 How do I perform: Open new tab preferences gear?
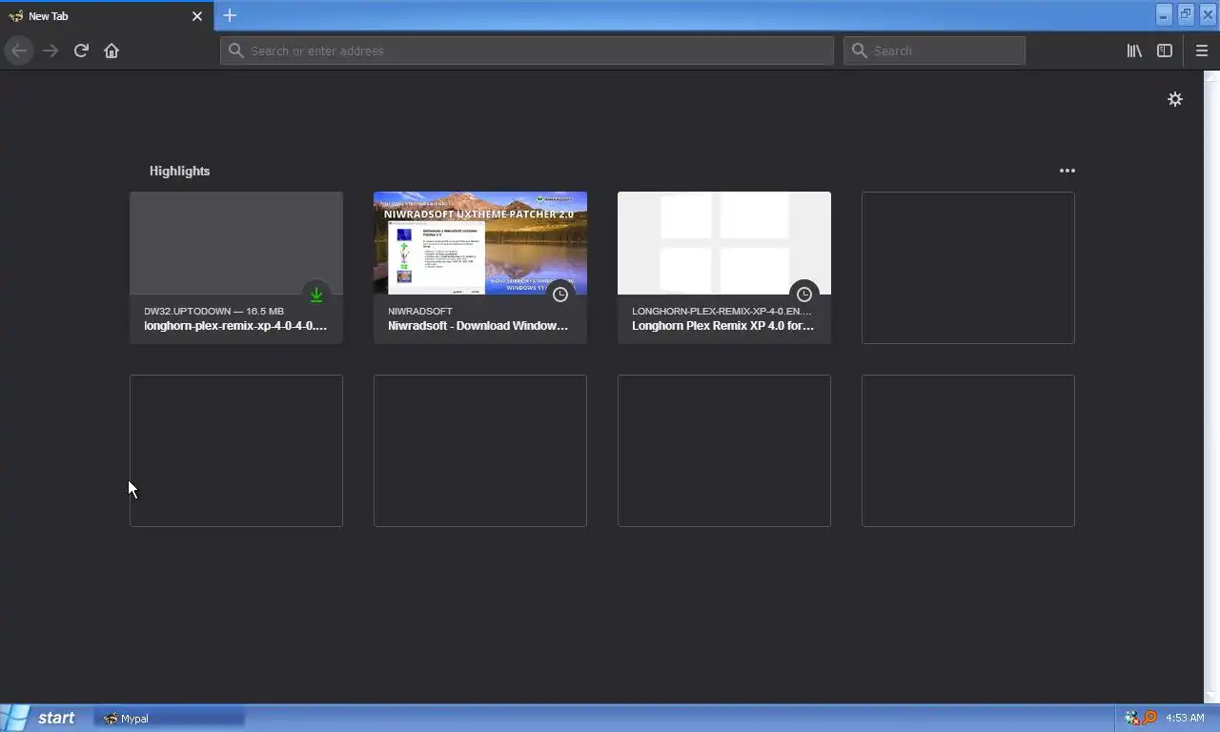click(x=1175, y=99)
